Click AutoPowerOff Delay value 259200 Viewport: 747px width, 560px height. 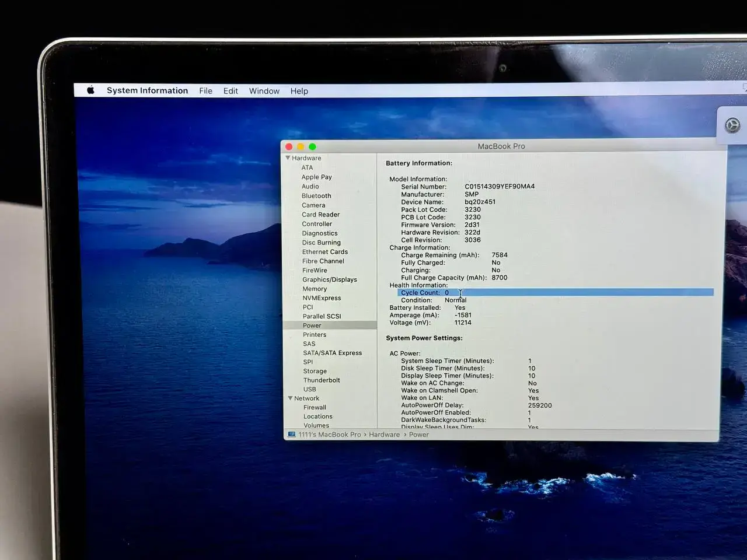[x=540, y=405]
